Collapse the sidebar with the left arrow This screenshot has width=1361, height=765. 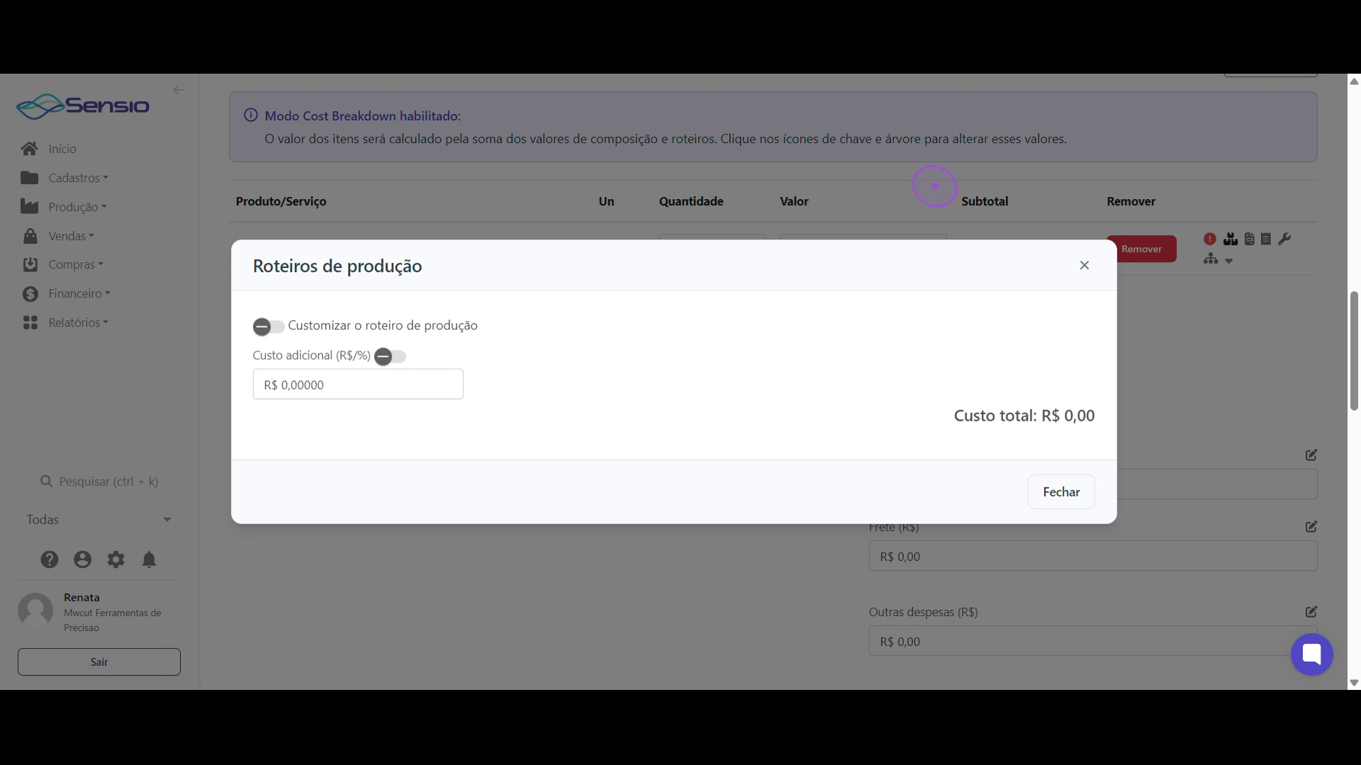click(178, 90)
